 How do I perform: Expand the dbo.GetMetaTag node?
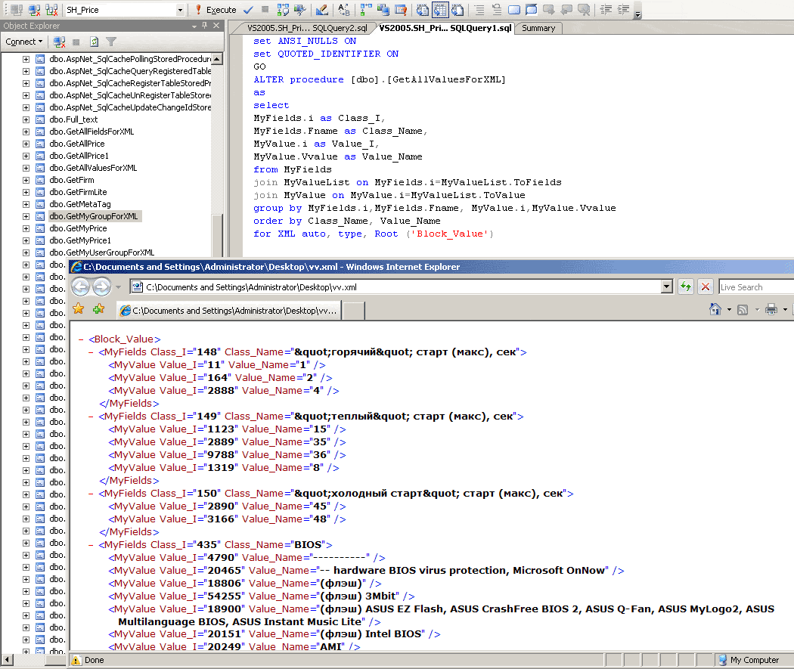pyautogui.click(x=26, y=204)
